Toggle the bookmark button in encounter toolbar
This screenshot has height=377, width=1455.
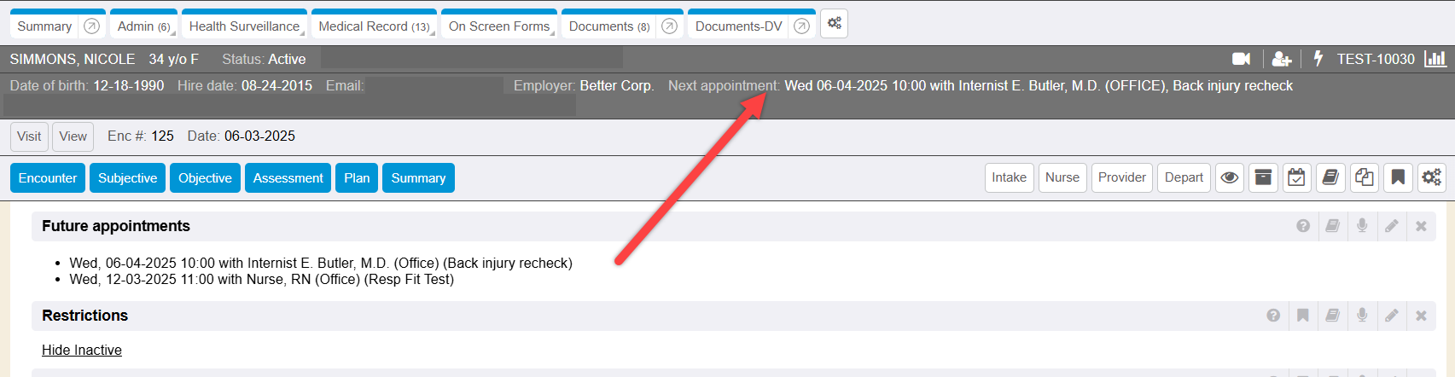coord(1398,177)
